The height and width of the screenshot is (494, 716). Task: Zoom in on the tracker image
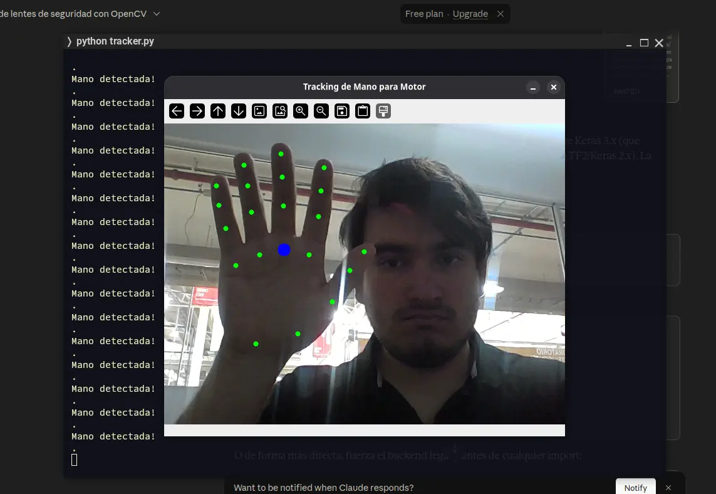pyautogui.click(x=301, y=111)
